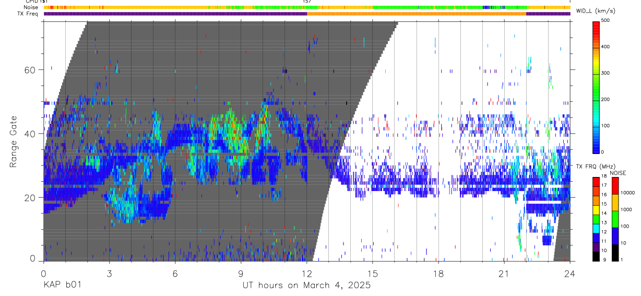This screenshot has width=641, height=296.
Task: Click the '24' tick label on the UT hours axis
Action: click(x=570, y=273)
